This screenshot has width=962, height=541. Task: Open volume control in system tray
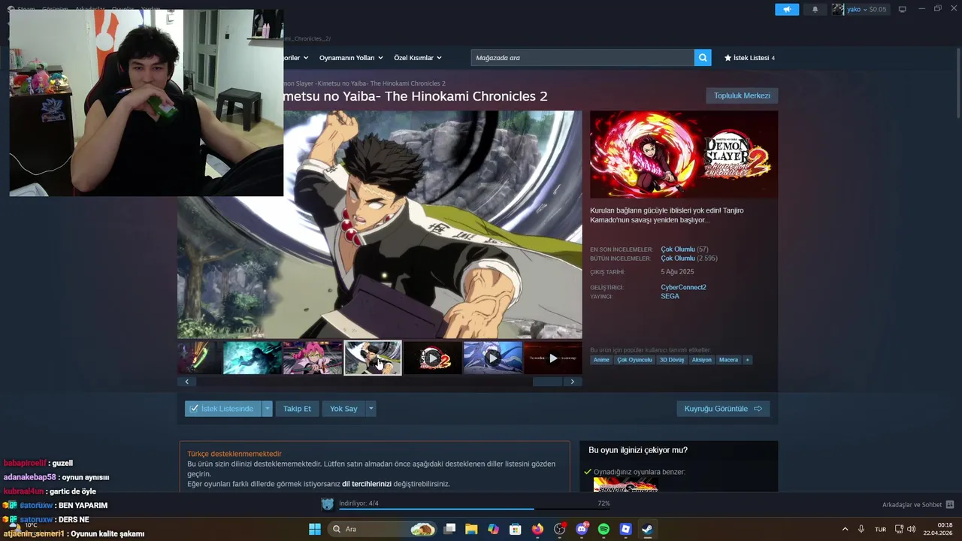pos(912,529)
